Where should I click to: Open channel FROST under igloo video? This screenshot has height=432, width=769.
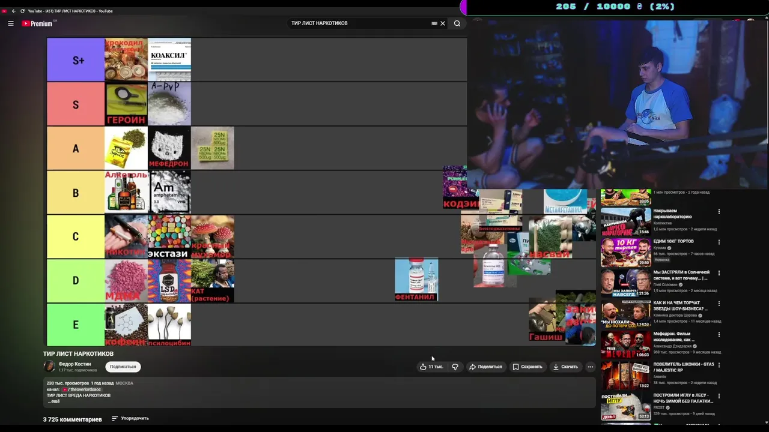659,408
